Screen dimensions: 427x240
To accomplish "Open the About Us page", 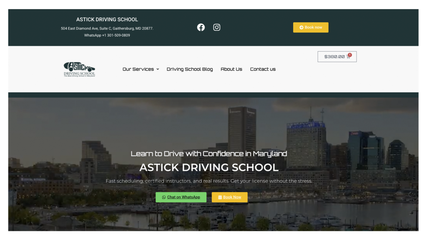I will click(x=231, y=69).
